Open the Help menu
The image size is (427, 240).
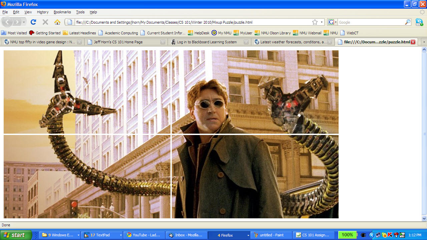pyautogui.click(x=93, y=12)
